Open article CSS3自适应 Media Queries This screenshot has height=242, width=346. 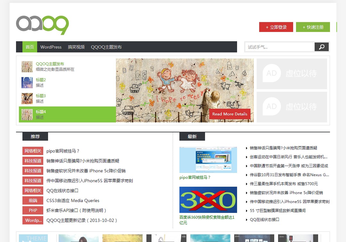(73, 201)
